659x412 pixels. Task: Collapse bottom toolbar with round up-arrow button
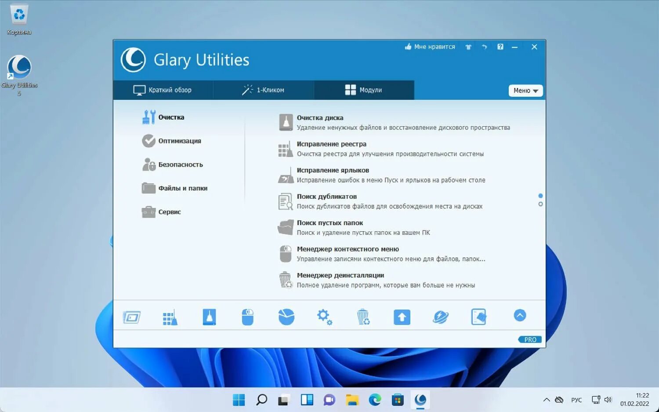[520, 315]
